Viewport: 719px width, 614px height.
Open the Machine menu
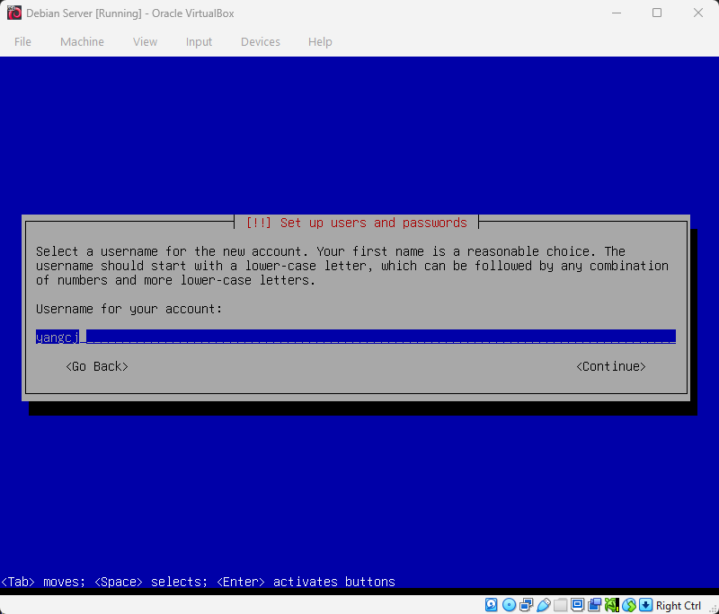click(x=82, y=41)
